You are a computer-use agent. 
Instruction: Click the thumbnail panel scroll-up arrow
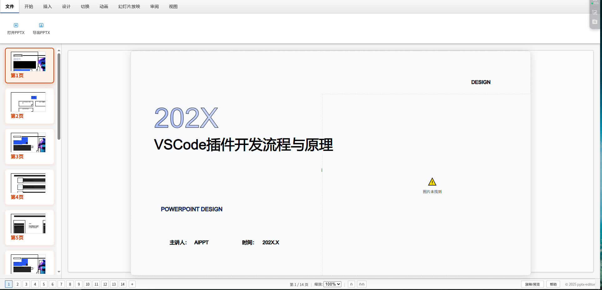point(59,50)
